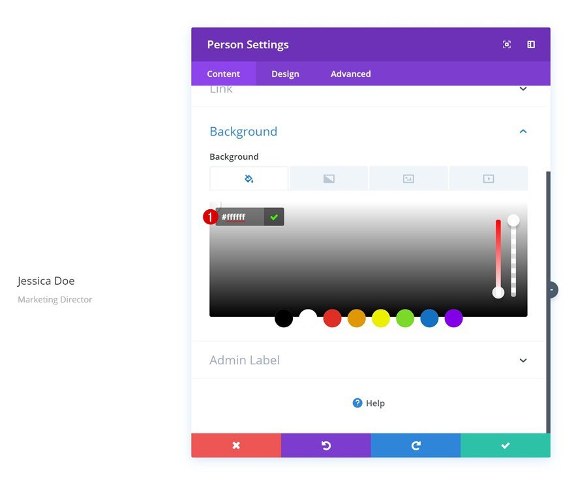Click the Content tab label

click(224, 74)
